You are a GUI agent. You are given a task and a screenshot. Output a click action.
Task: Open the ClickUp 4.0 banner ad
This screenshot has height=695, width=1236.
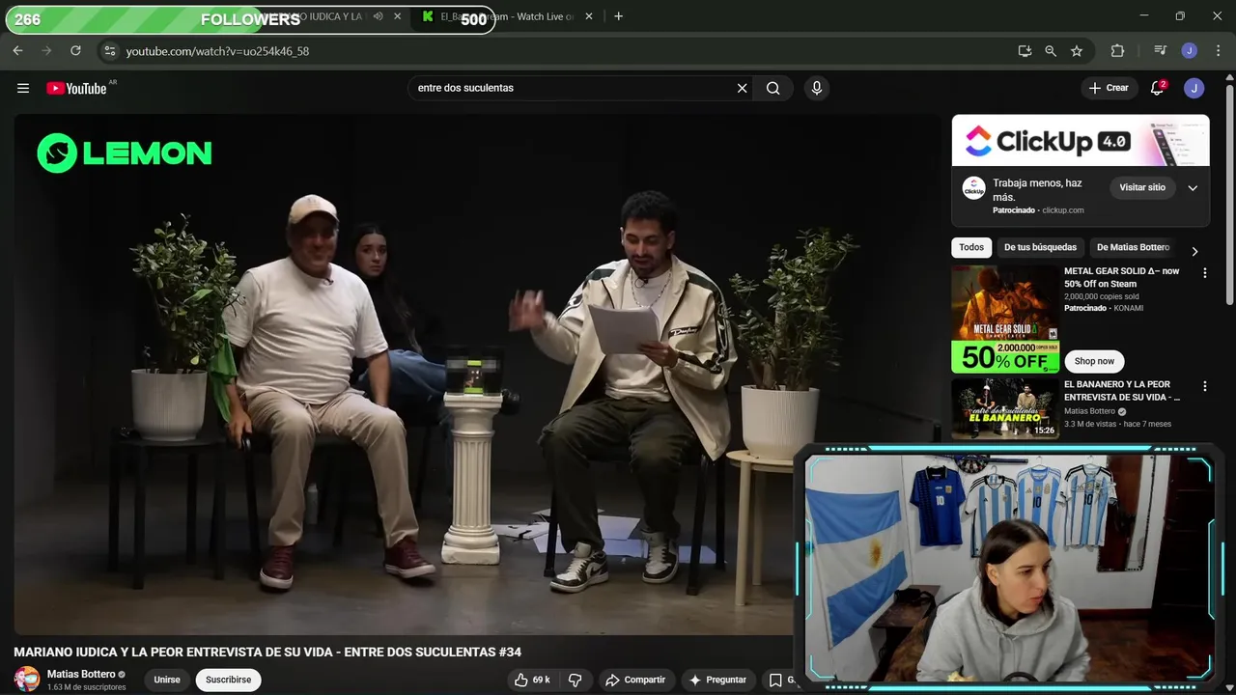click(x=1081, y=141)
